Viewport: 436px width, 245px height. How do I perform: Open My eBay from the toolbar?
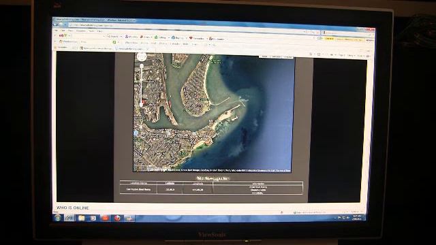coord(131,37)
